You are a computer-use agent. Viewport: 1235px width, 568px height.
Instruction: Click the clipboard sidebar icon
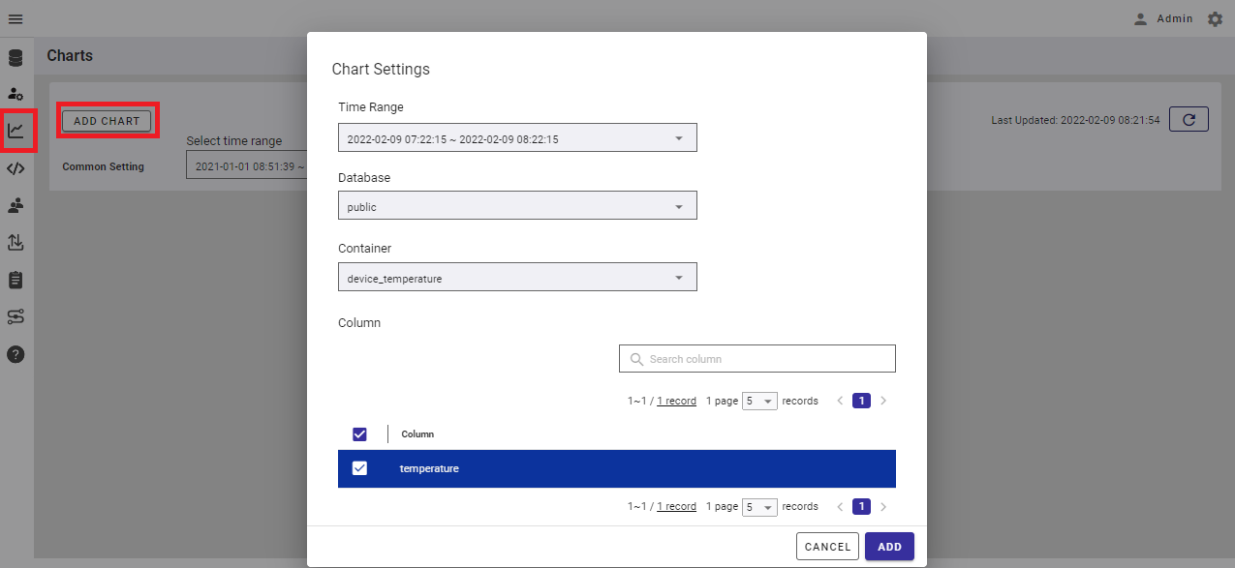point(15,280)
